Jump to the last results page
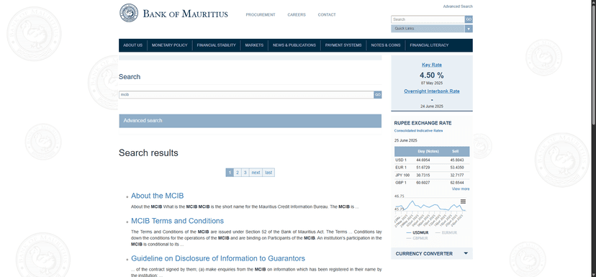Image resolution: width=596 pixels, height=277 pixels. tap(268, 173)
